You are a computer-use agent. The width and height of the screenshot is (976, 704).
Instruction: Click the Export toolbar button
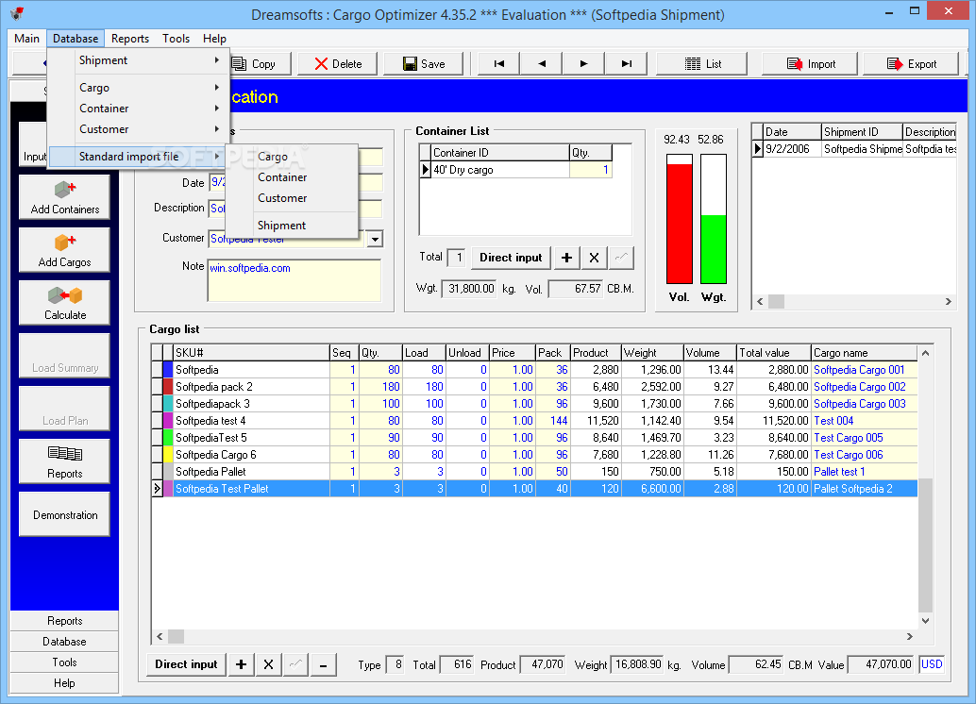(911, 63)
